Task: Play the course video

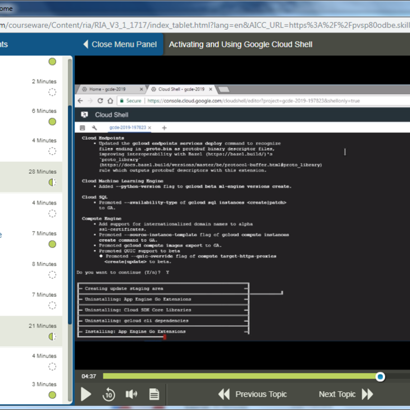Action: (x=86, y=394)
